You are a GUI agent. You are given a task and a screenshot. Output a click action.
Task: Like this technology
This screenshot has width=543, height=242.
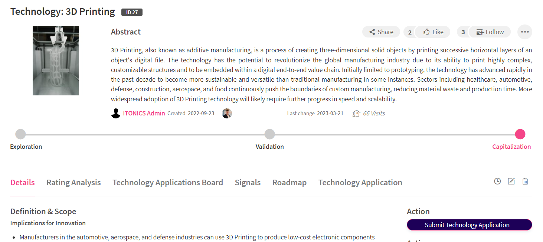click(x=433, y=32)
